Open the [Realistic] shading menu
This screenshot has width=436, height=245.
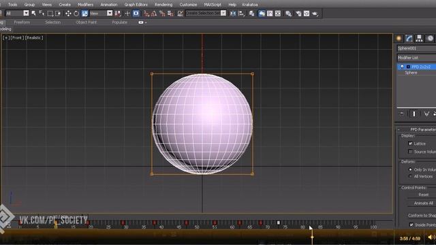click(x=34, y=37)
